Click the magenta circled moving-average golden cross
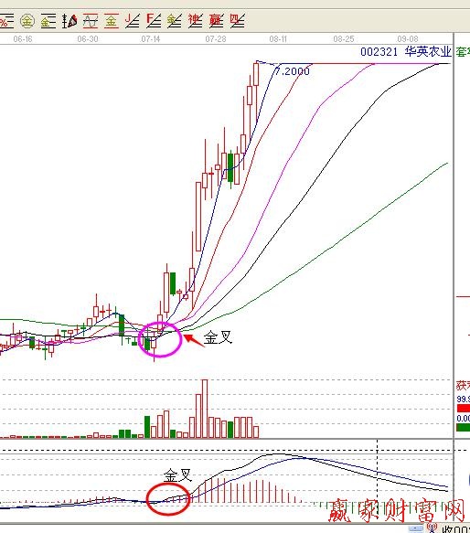Viewport: 470px width, 533px height. tap(160, 339)
